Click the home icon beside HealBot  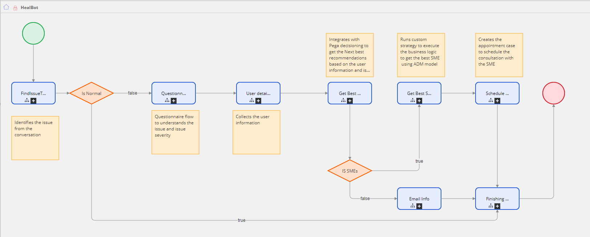click(x=6, y=7)
